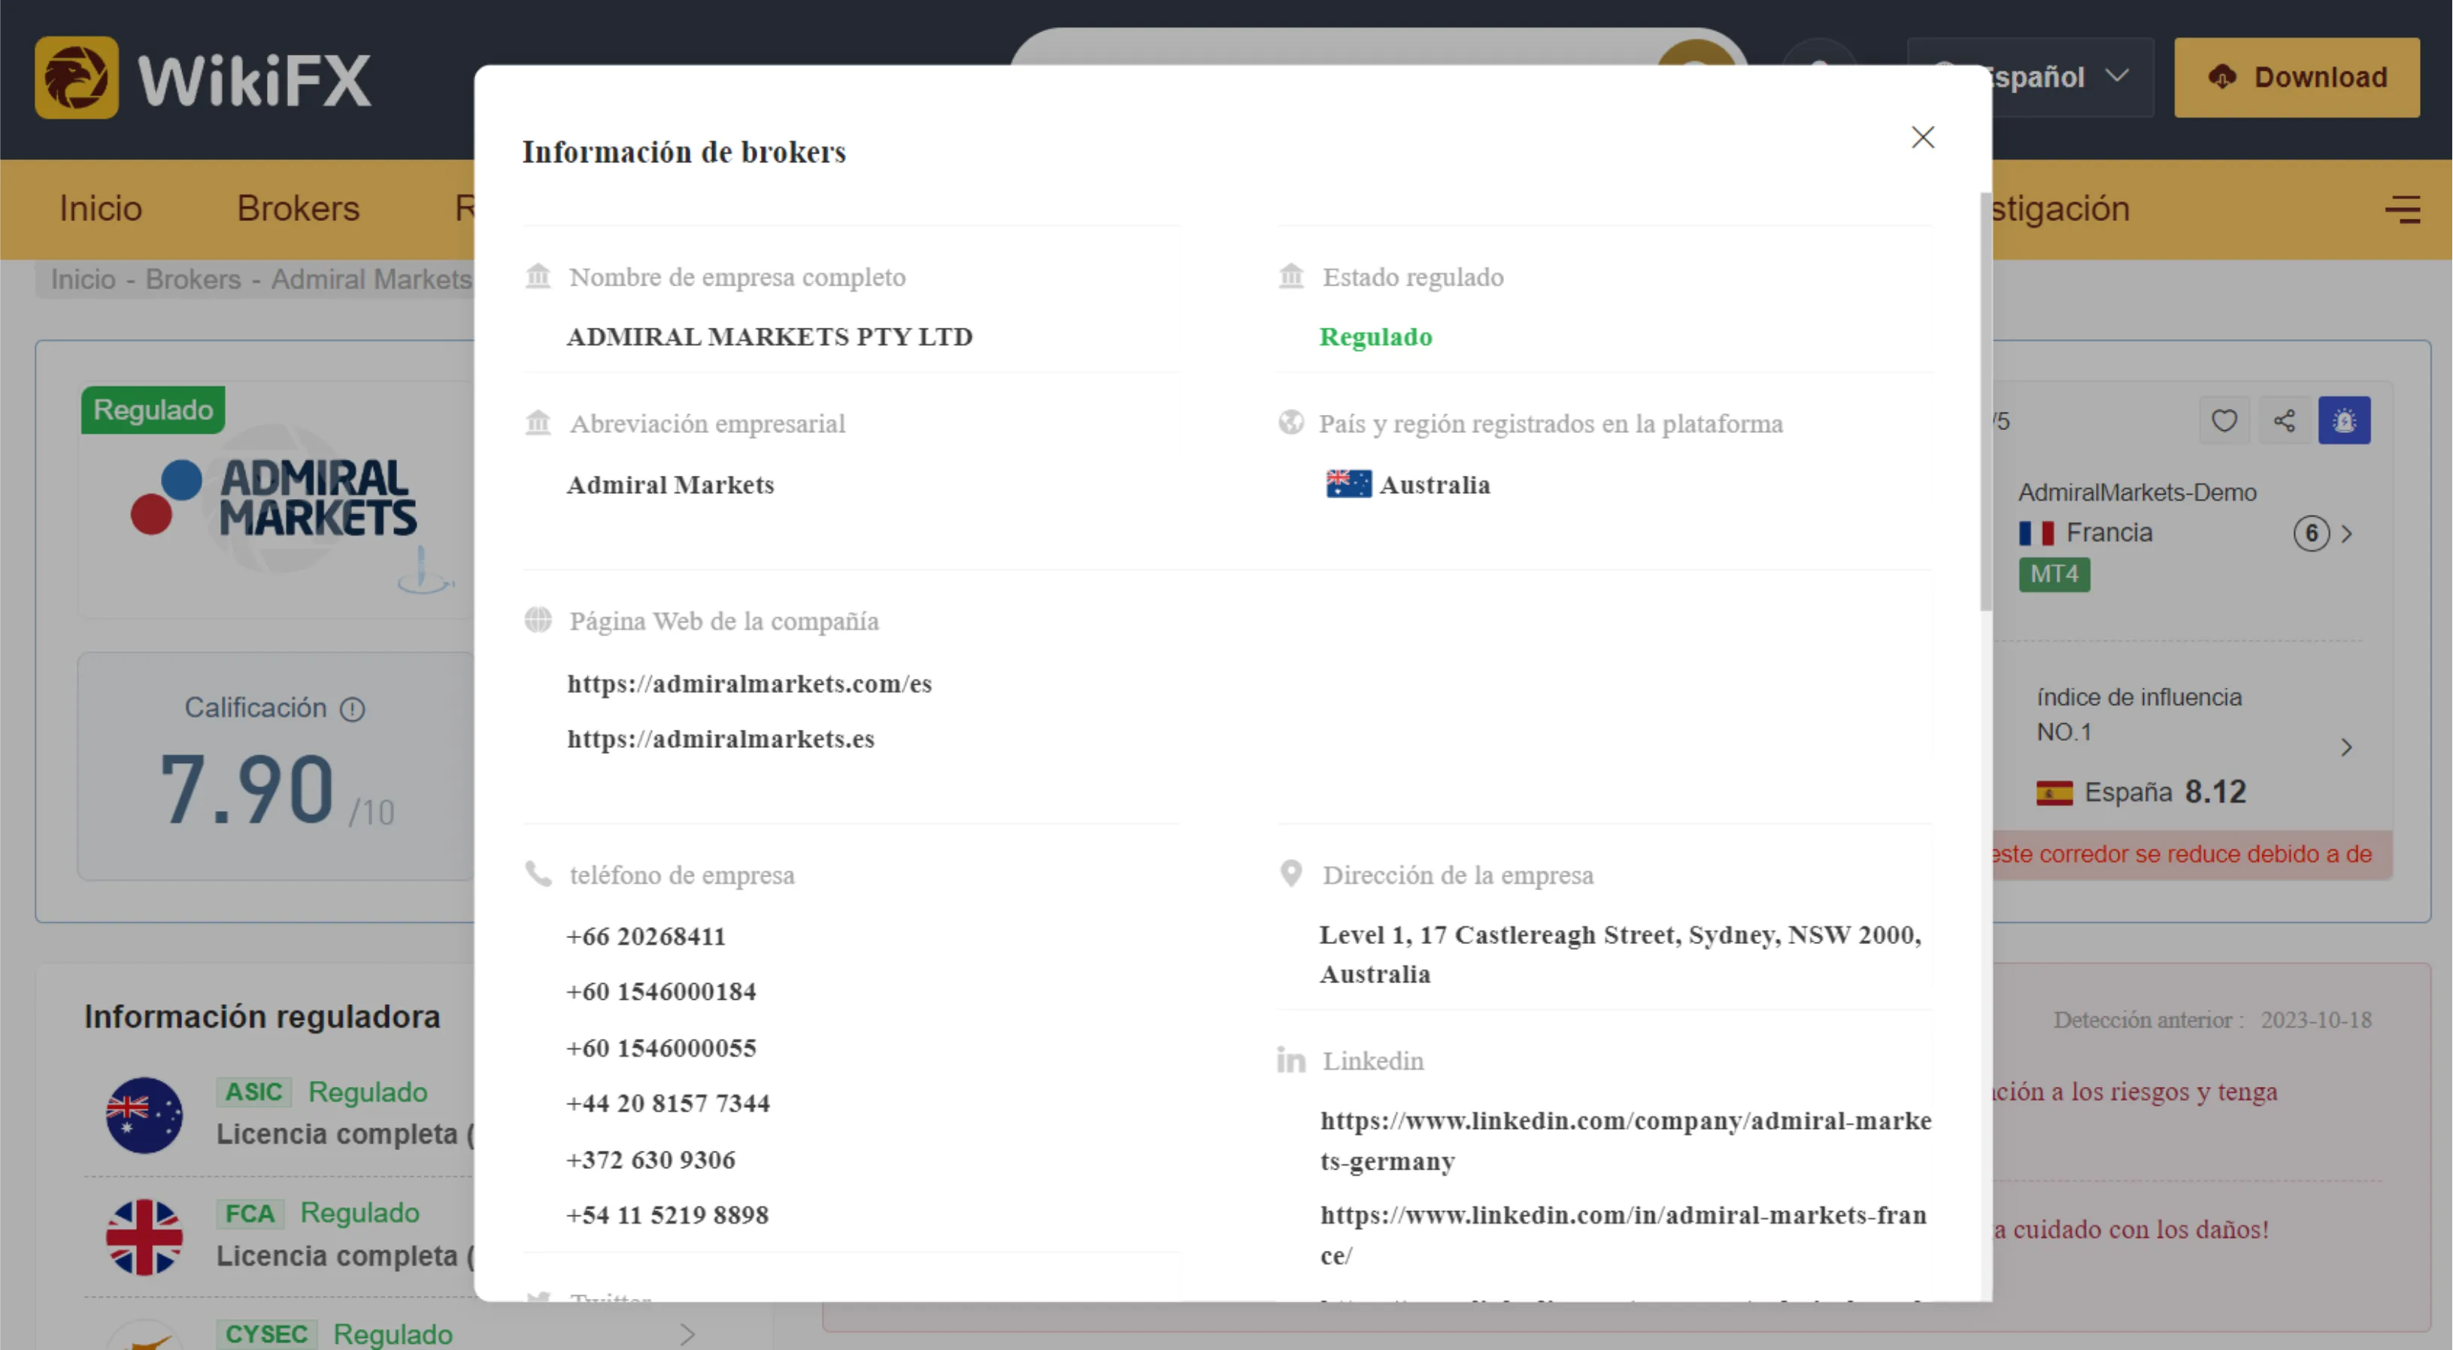Click the Inicio breadcrumb link
The width and height of the screenshot is (2453, 1350).
pyautogui.click(x=83, y=279)
